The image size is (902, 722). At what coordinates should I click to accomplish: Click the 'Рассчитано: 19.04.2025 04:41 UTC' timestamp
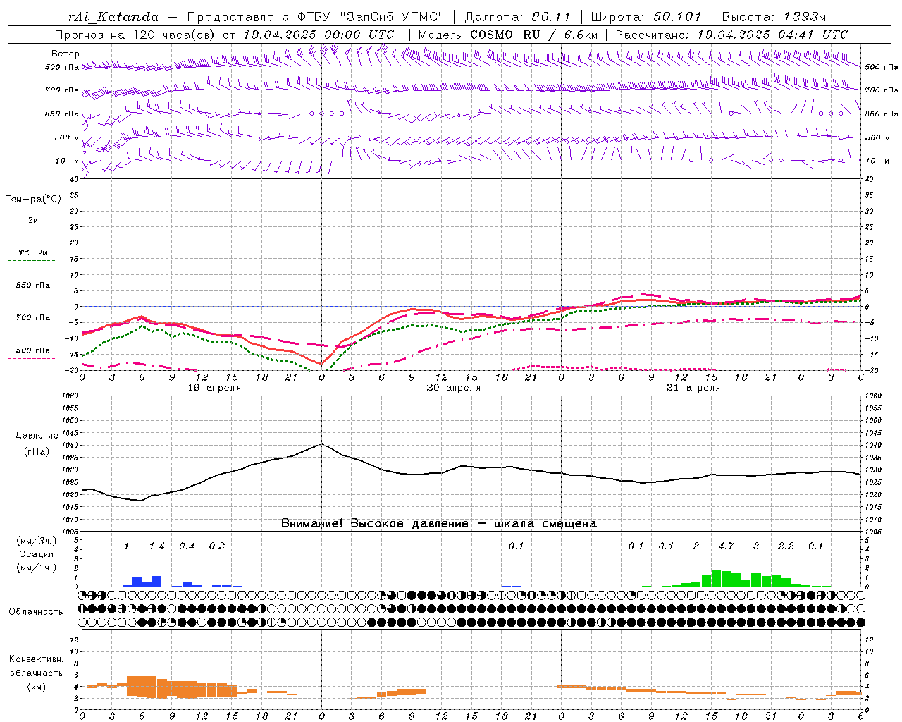(x=731, y=35)
